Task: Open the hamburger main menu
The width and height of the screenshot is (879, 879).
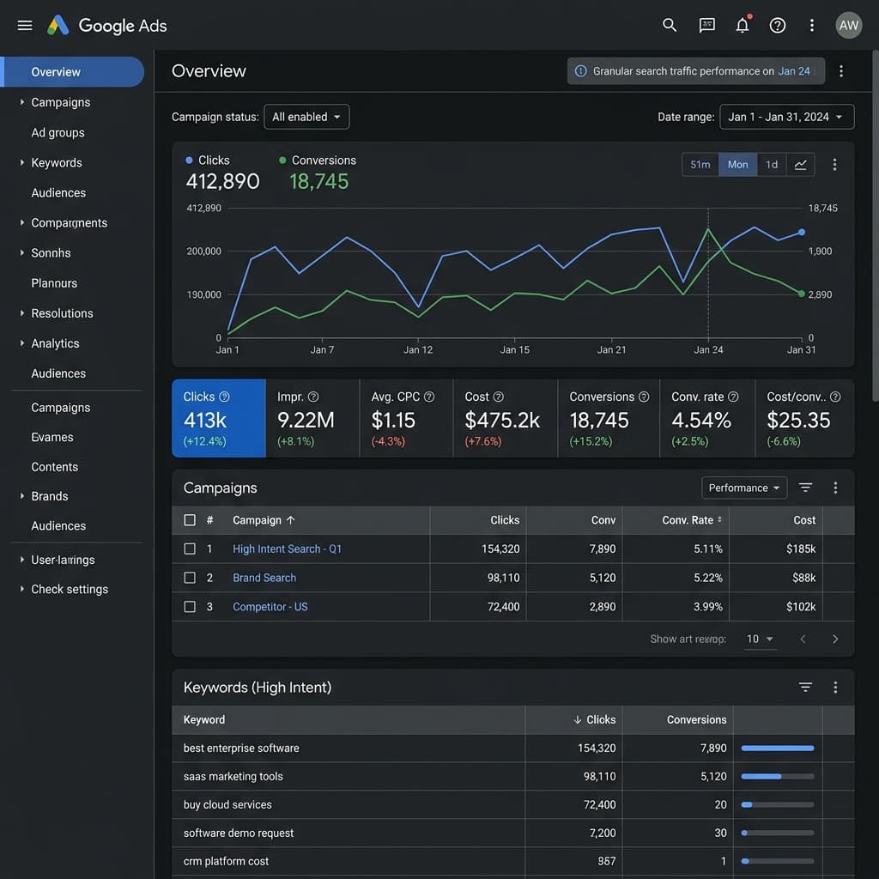Action: click(x=25, y=26)
